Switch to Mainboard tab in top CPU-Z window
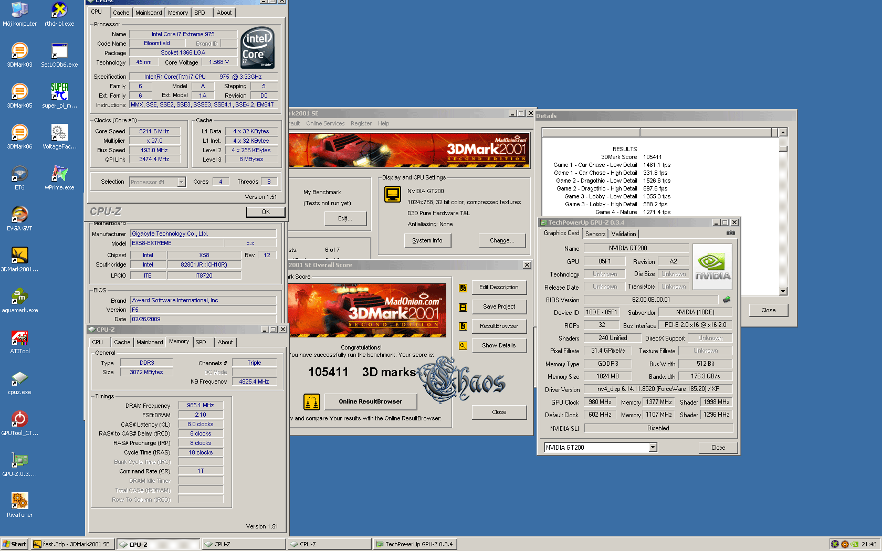The image size is (882, 551). (x=149, y=13)
